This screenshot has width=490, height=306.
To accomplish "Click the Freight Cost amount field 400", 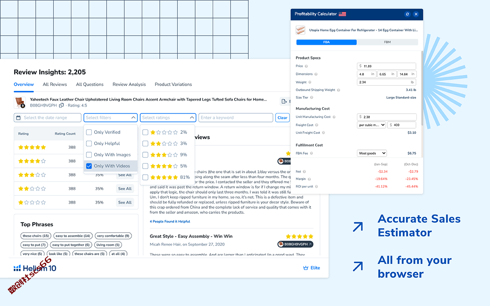I will pyautogui.click(x=402, y=125).
